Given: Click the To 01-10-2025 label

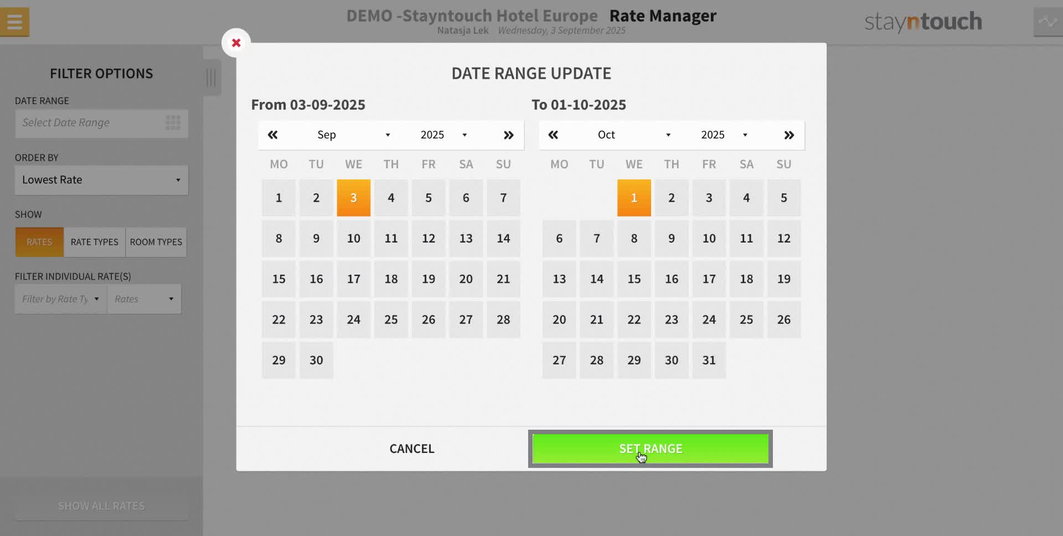Looking at the screenshot, I should (x=579, y=105).
